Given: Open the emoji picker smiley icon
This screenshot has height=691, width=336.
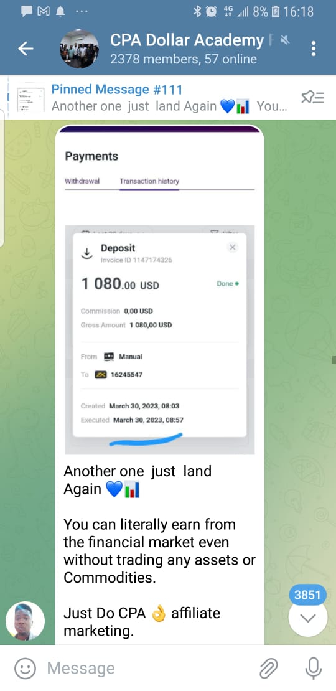Looking at the screenshot, I should [25, 668].
